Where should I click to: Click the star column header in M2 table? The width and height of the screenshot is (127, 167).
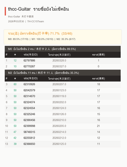tap(15, 78)
